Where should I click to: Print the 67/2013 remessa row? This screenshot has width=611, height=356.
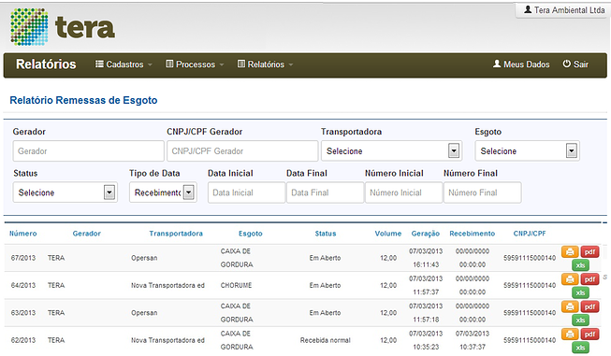[570, 251]
